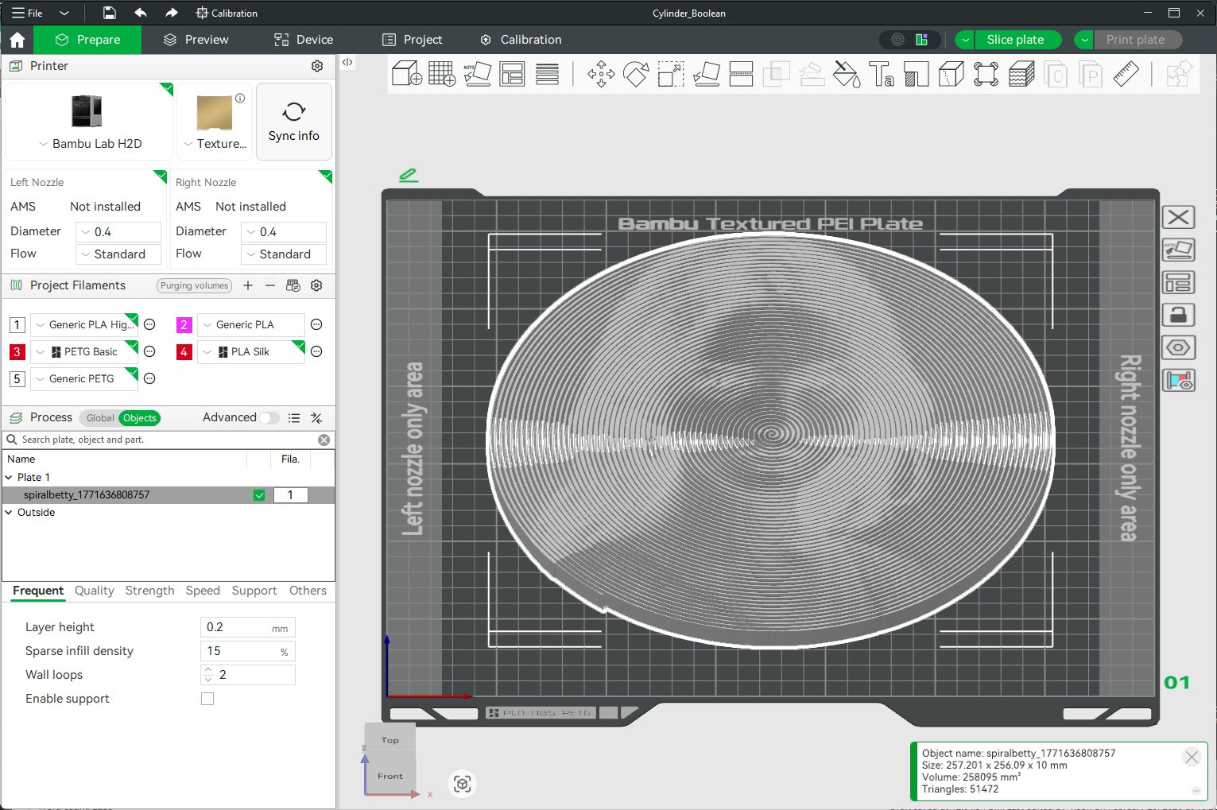Select the Move tool in toolbar
Screen dimensions: 1217x810
pos(601,74)
